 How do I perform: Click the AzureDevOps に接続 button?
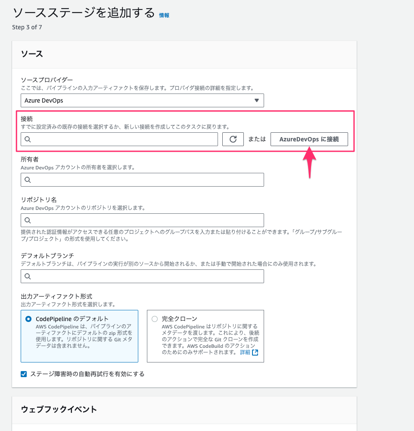(x=309, y=139)
